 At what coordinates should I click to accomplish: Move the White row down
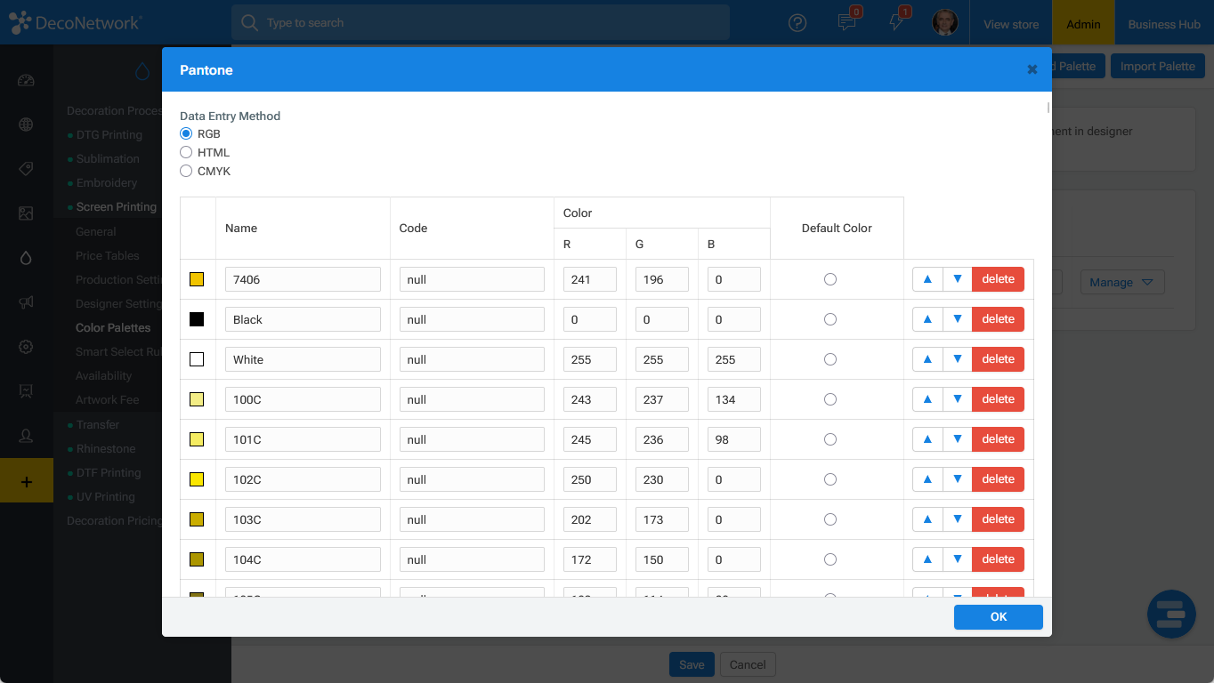(958, 359)
